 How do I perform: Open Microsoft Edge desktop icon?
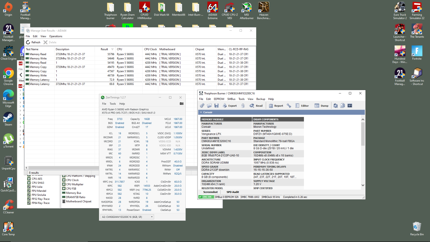point(8,99)
